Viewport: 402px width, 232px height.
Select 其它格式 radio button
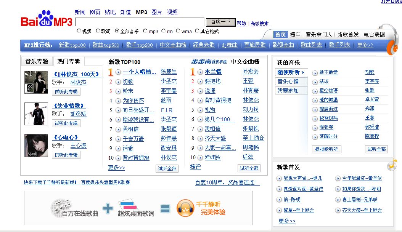(197, 31)
